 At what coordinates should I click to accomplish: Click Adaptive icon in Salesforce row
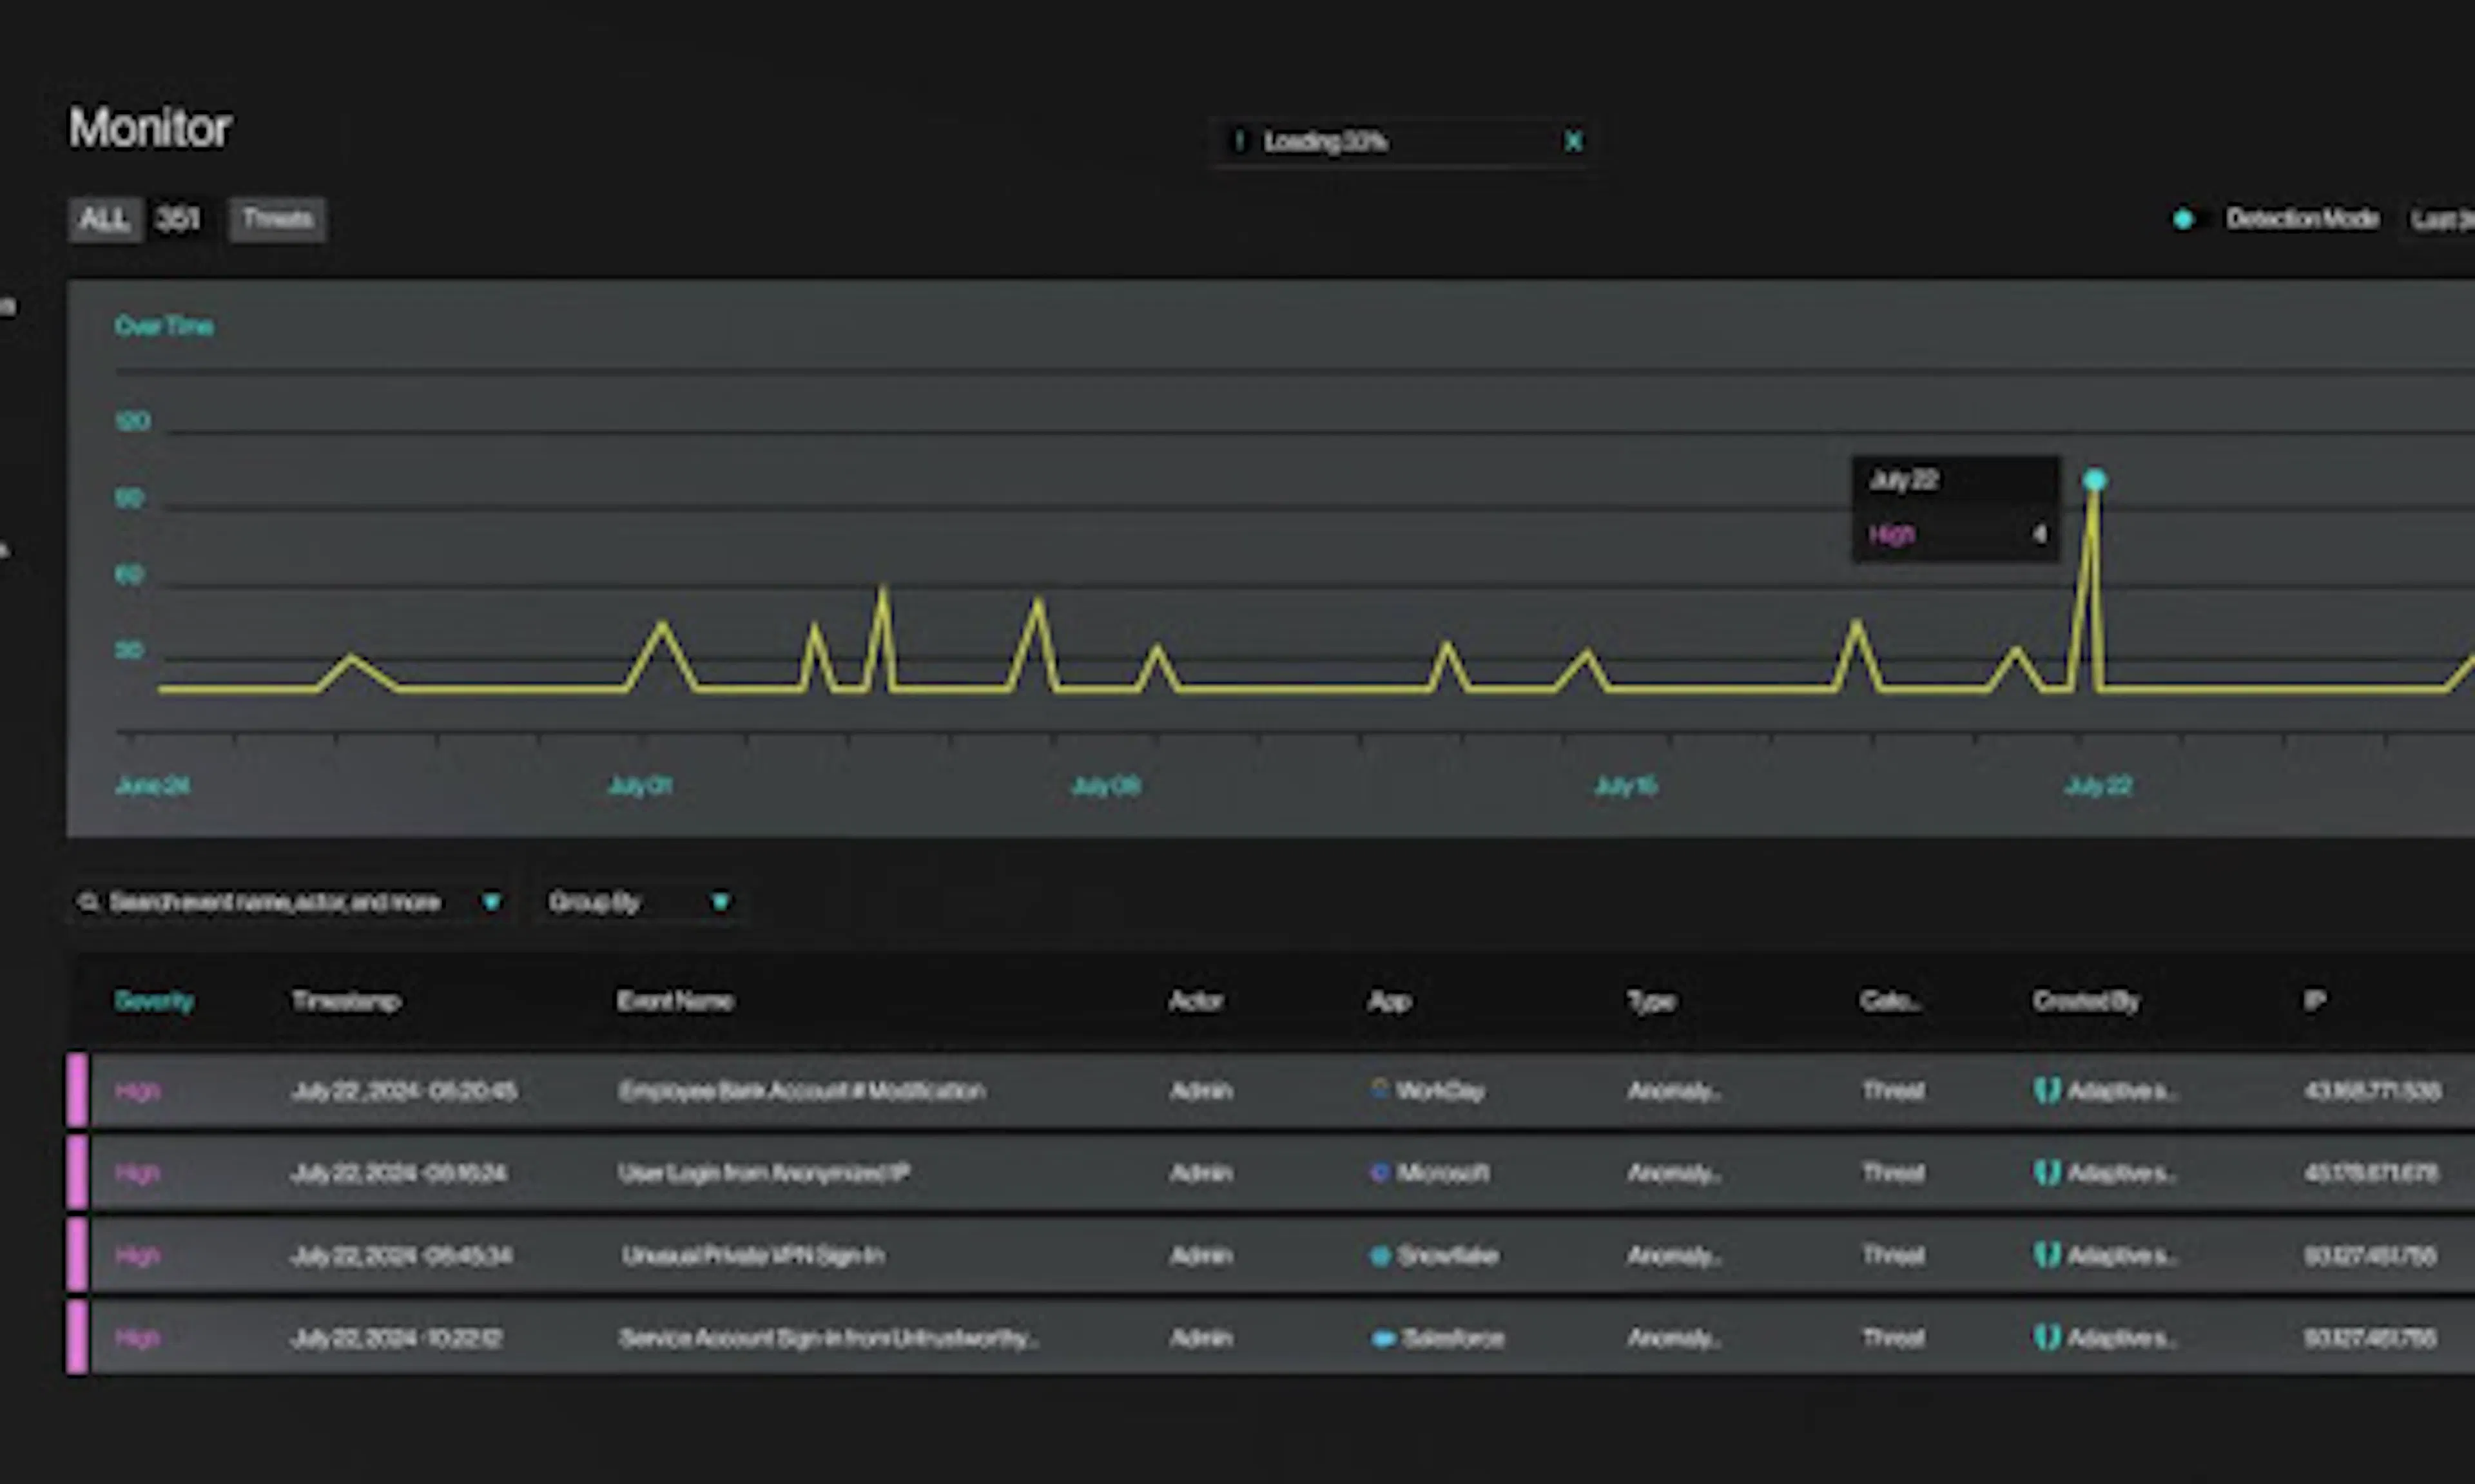click(x=2047, y=1337)
